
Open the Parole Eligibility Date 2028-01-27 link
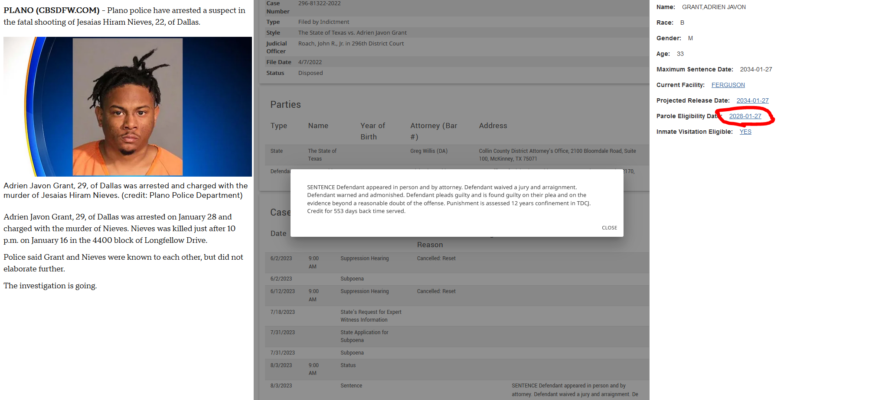pos(745,116)
